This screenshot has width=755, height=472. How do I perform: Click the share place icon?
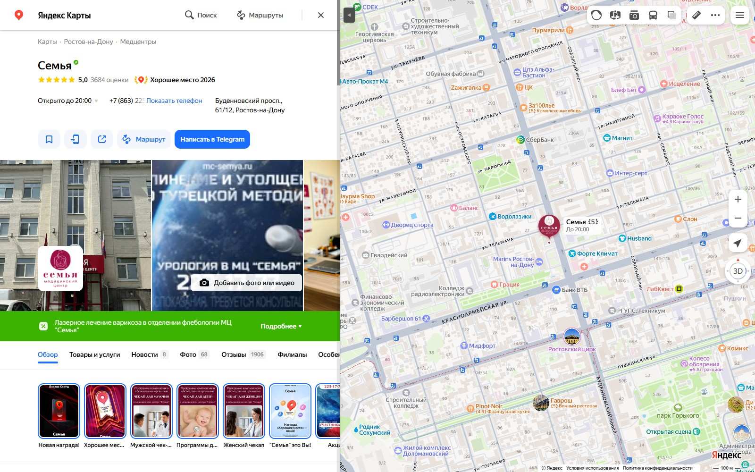(102, 139)
